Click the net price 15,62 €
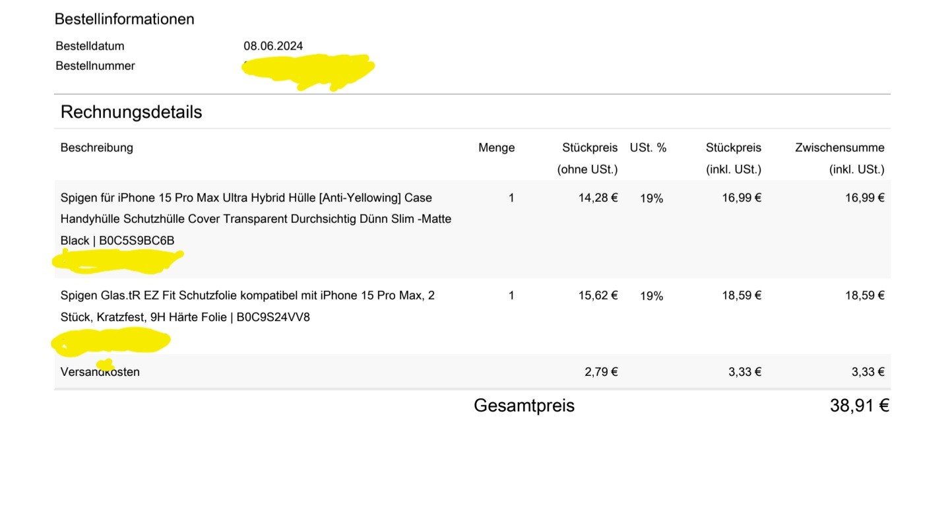Image resolution: width=950 pixels, height=519 pixels. 598,295
